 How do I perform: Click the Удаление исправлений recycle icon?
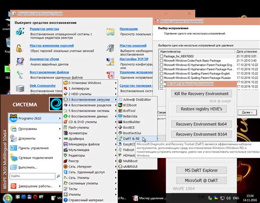tap(110, 75)
